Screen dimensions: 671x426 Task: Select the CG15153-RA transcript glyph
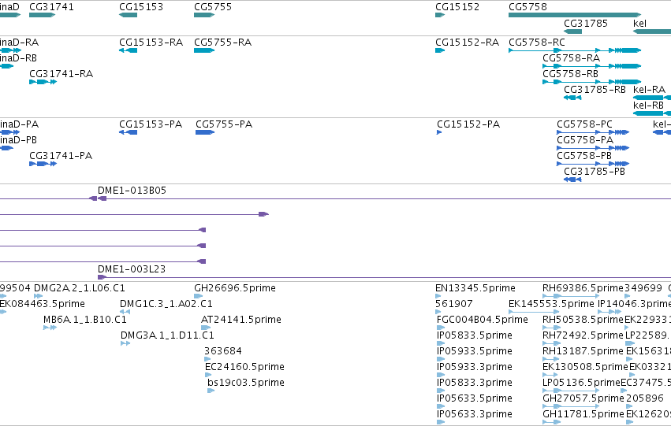point(128,50)
